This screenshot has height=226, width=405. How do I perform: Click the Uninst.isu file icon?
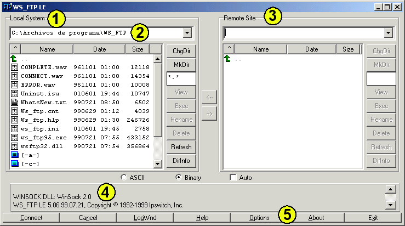pyautogui.click(x=14, y=94)
